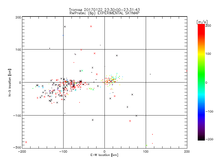The width and height of the screenshot is (220, 165).
Task: Click the x-axis '200' tick label
Action: pos(187,152)
